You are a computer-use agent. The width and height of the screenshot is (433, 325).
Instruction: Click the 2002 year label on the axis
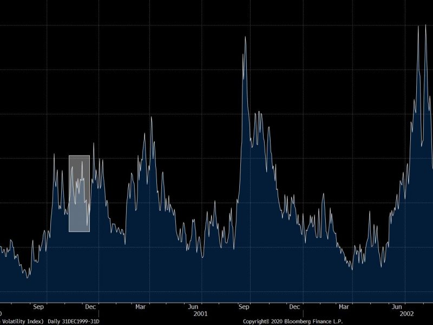(x=407, y=314)
